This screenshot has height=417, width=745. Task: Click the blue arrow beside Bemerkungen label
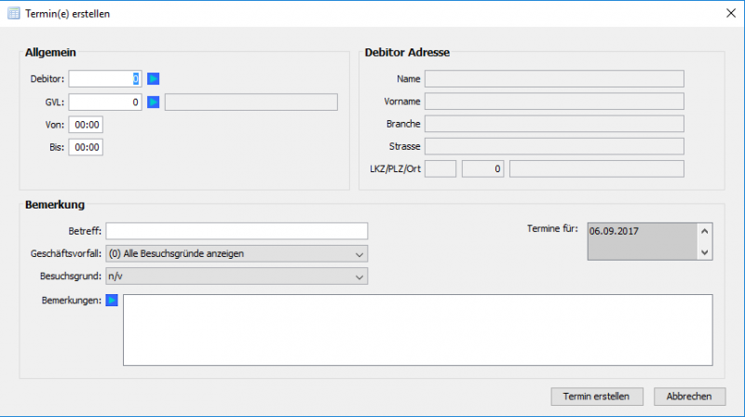(112, 301)
